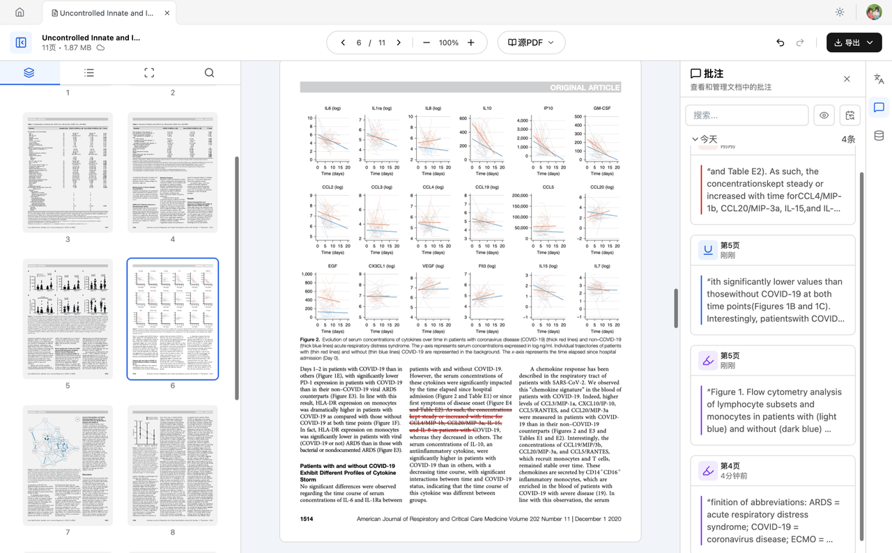Click the home icon in the tab bar
Screen dimensions: 892x553
(x=20, y=13)
